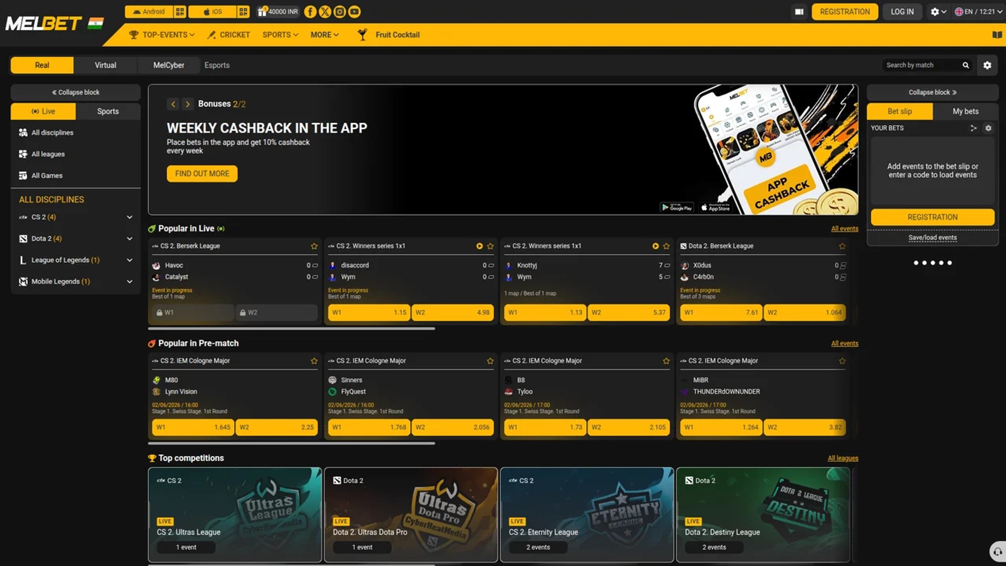This screenshot has width=1006, height=566.
Task: Open the MORE dropdown menu
Action: tap(324, 35)
